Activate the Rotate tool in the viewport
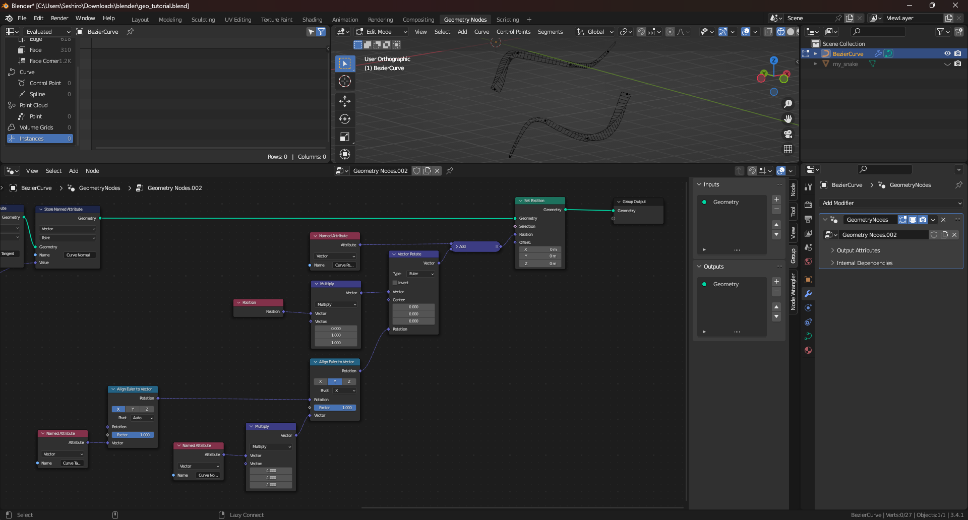 click(x=345, y=119)
